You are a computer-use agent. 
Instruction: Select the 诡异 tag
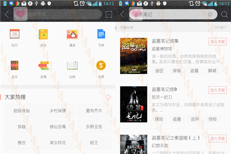[x=195, y=119]
